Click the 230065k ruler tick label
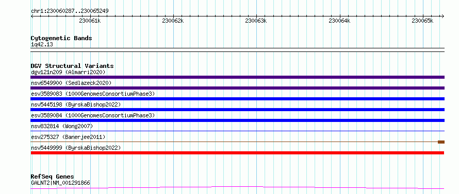This screenshot has width=459, height=194. (x=422, y=21)
